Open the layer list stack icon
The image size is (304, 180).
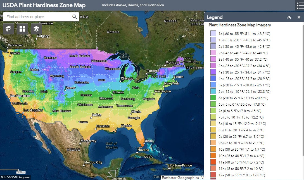[36, 29]
